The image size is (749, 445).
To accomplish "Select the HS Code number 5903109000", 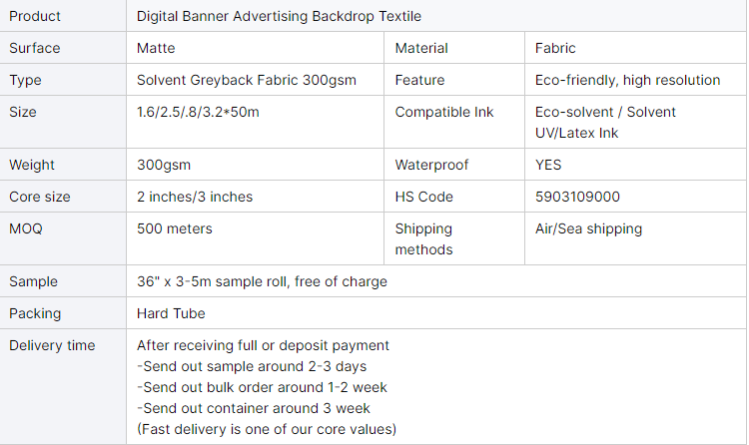I will (577, 197).
